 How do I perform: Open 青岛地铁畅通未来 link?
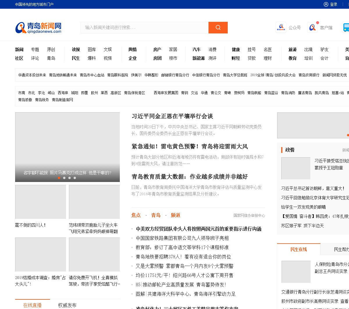click(63, 75)
